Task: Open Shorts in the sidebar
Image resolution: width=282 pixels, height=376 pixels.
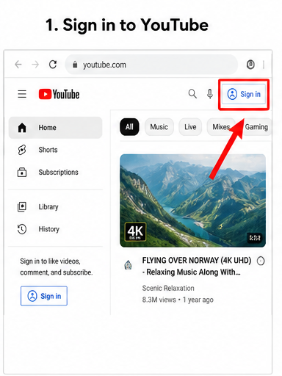Action: pos(55,150)
